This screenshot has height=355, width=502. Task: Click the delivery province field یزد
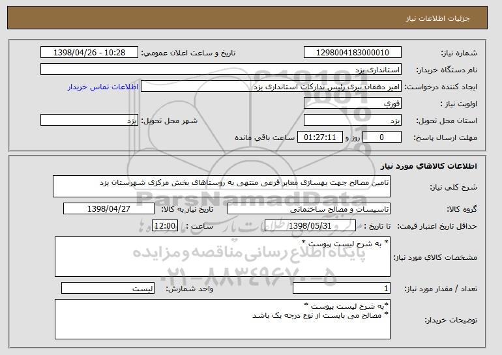[353, 121]
